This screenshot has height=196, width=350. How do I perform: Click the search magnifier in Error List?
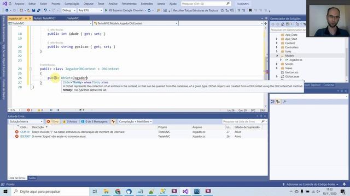(x=262, y=121)
